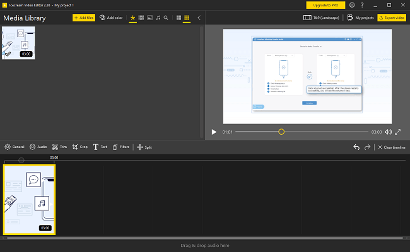Screen dimensions: 410x252
Task: Select the 03:00 clip in Media Library
Action: 18,43
